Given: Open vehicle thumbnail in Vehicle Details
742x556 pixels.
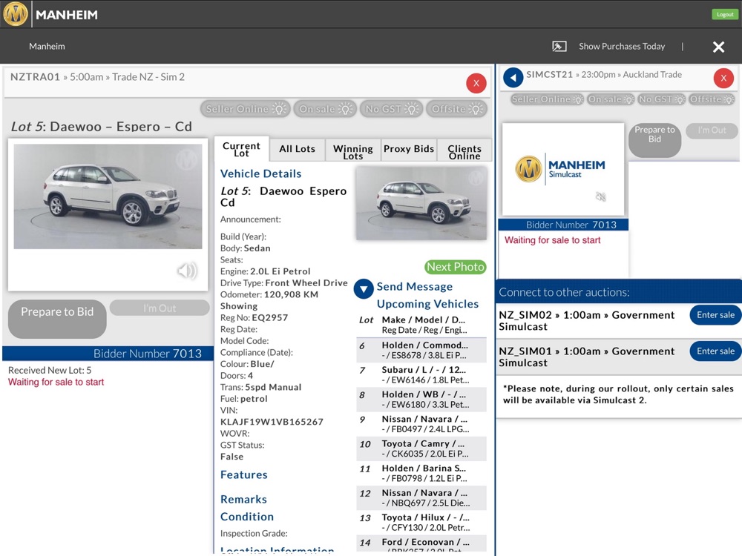Looking at the screenshot, I should coord(421,203).
